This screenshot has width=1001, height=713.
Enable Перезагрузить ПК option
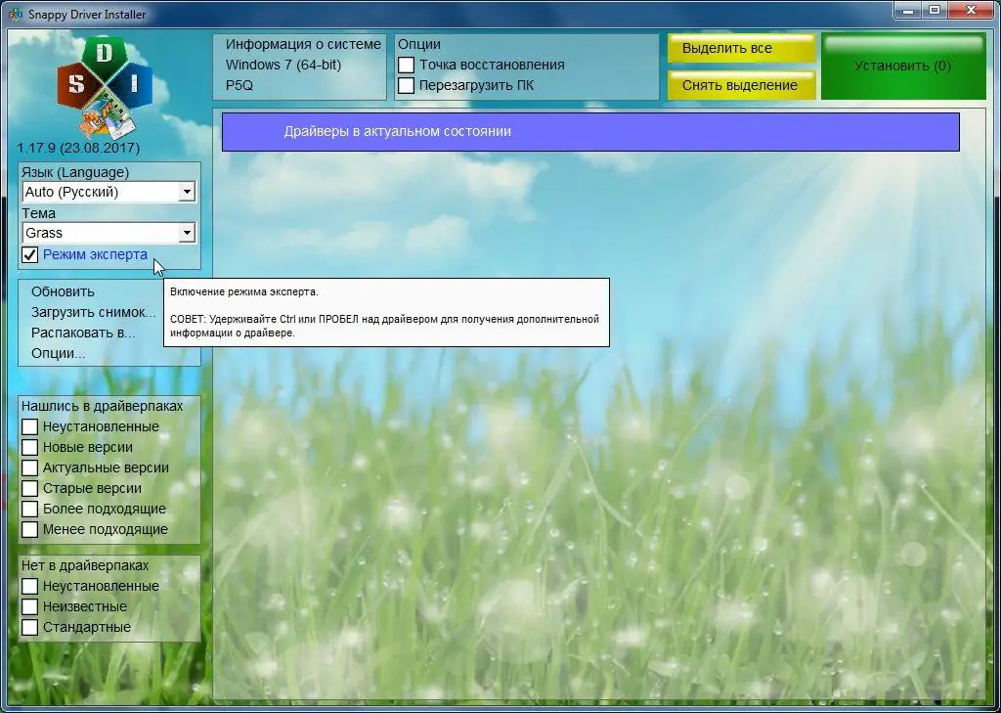407,85
